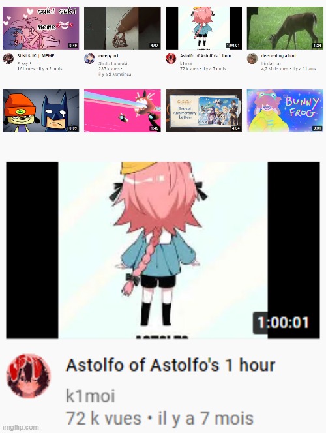Open the SUKI SUKI MEME channel avatar
326x433 pixels.
[x=8, y=59]
